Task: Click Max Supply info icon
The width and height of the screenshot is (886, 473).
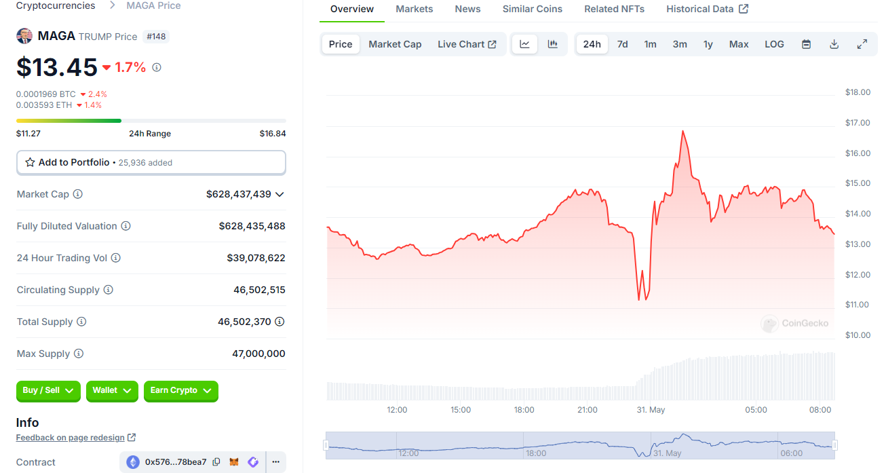Action: point(79,354)
